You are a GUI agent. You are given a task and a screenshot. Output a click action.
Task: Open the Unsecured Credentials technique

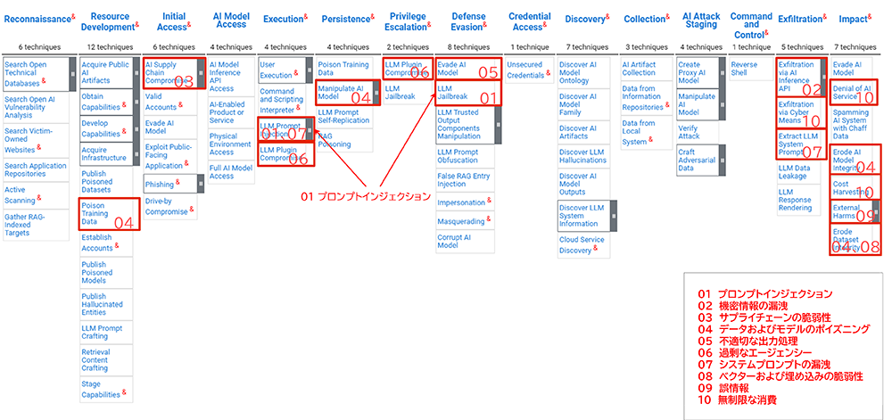tap(529, 70)
